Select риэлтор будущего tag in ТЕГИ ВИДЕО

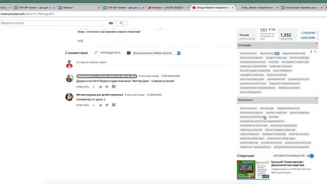point(251,92)
